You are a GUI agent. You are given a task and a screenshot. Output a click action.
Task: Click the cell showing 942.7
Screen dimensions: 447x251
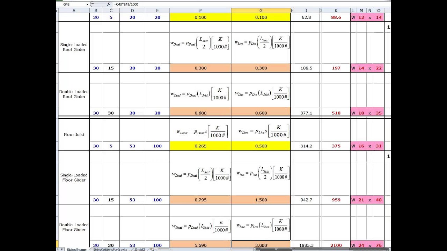coord(306,200)
